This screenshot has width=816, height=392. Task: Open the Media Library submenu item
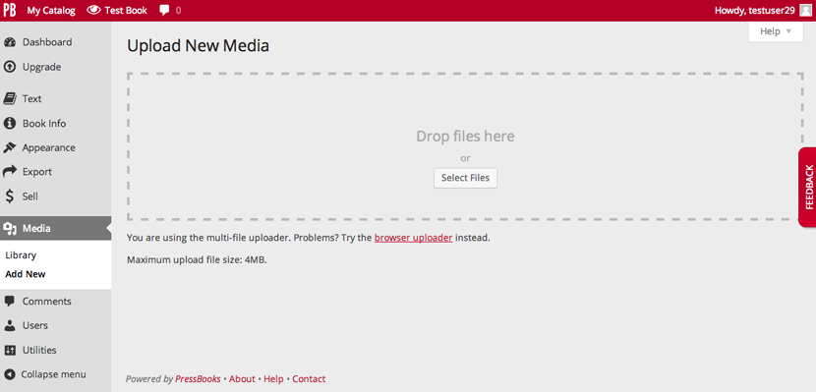tap(21, 255)
